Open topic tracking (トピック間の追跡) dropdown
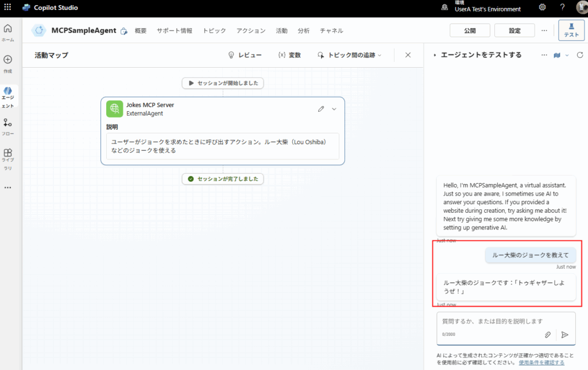588x370 pixels. pos(350,55)
